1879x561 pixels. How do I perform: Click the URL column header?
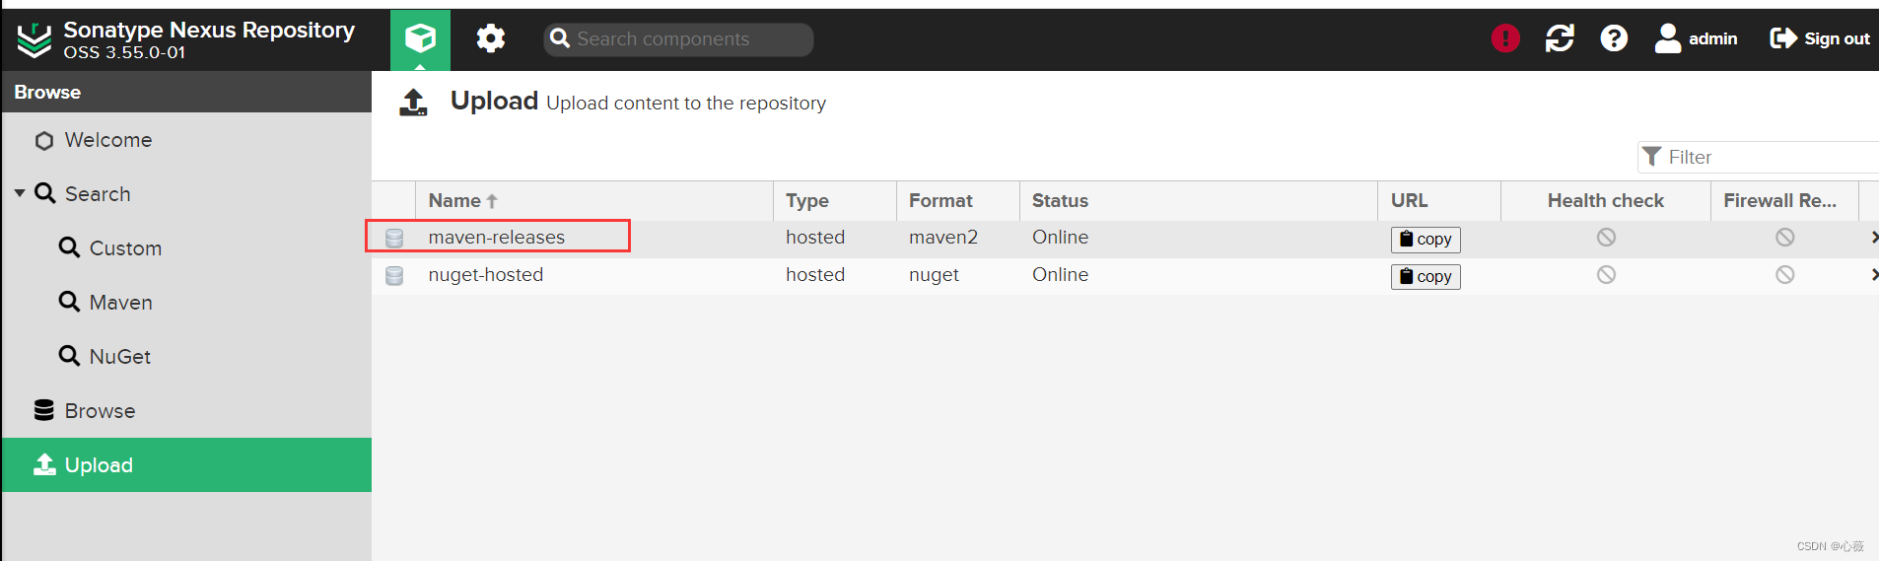(1439, 201)
